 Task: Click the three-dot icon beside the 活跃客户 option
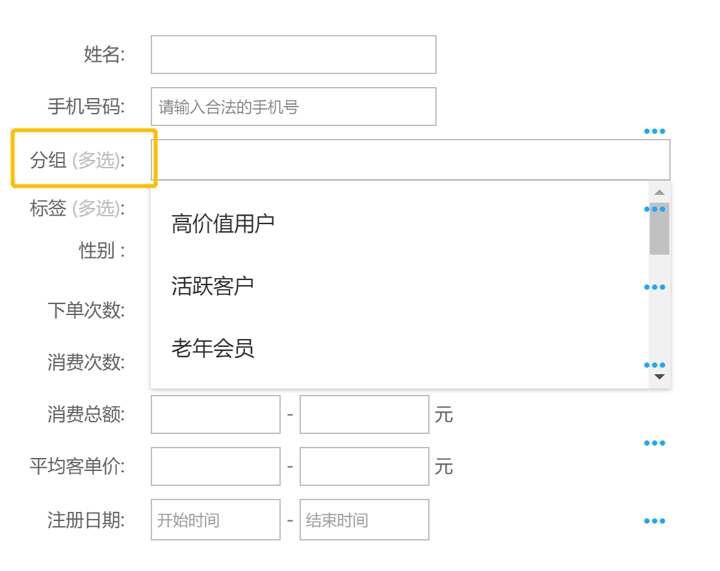coord(654,287)
